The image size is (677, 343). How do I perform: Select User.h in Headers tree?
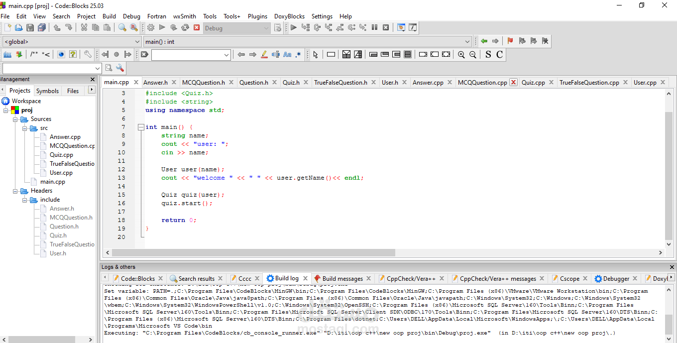pyautogui.click(x=58, y=253)
